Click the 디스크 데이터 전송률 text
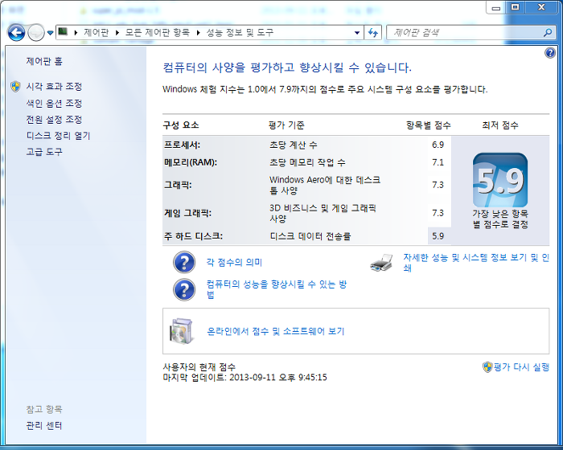Viewport: 563px width, 450px height. coord(310,236)
